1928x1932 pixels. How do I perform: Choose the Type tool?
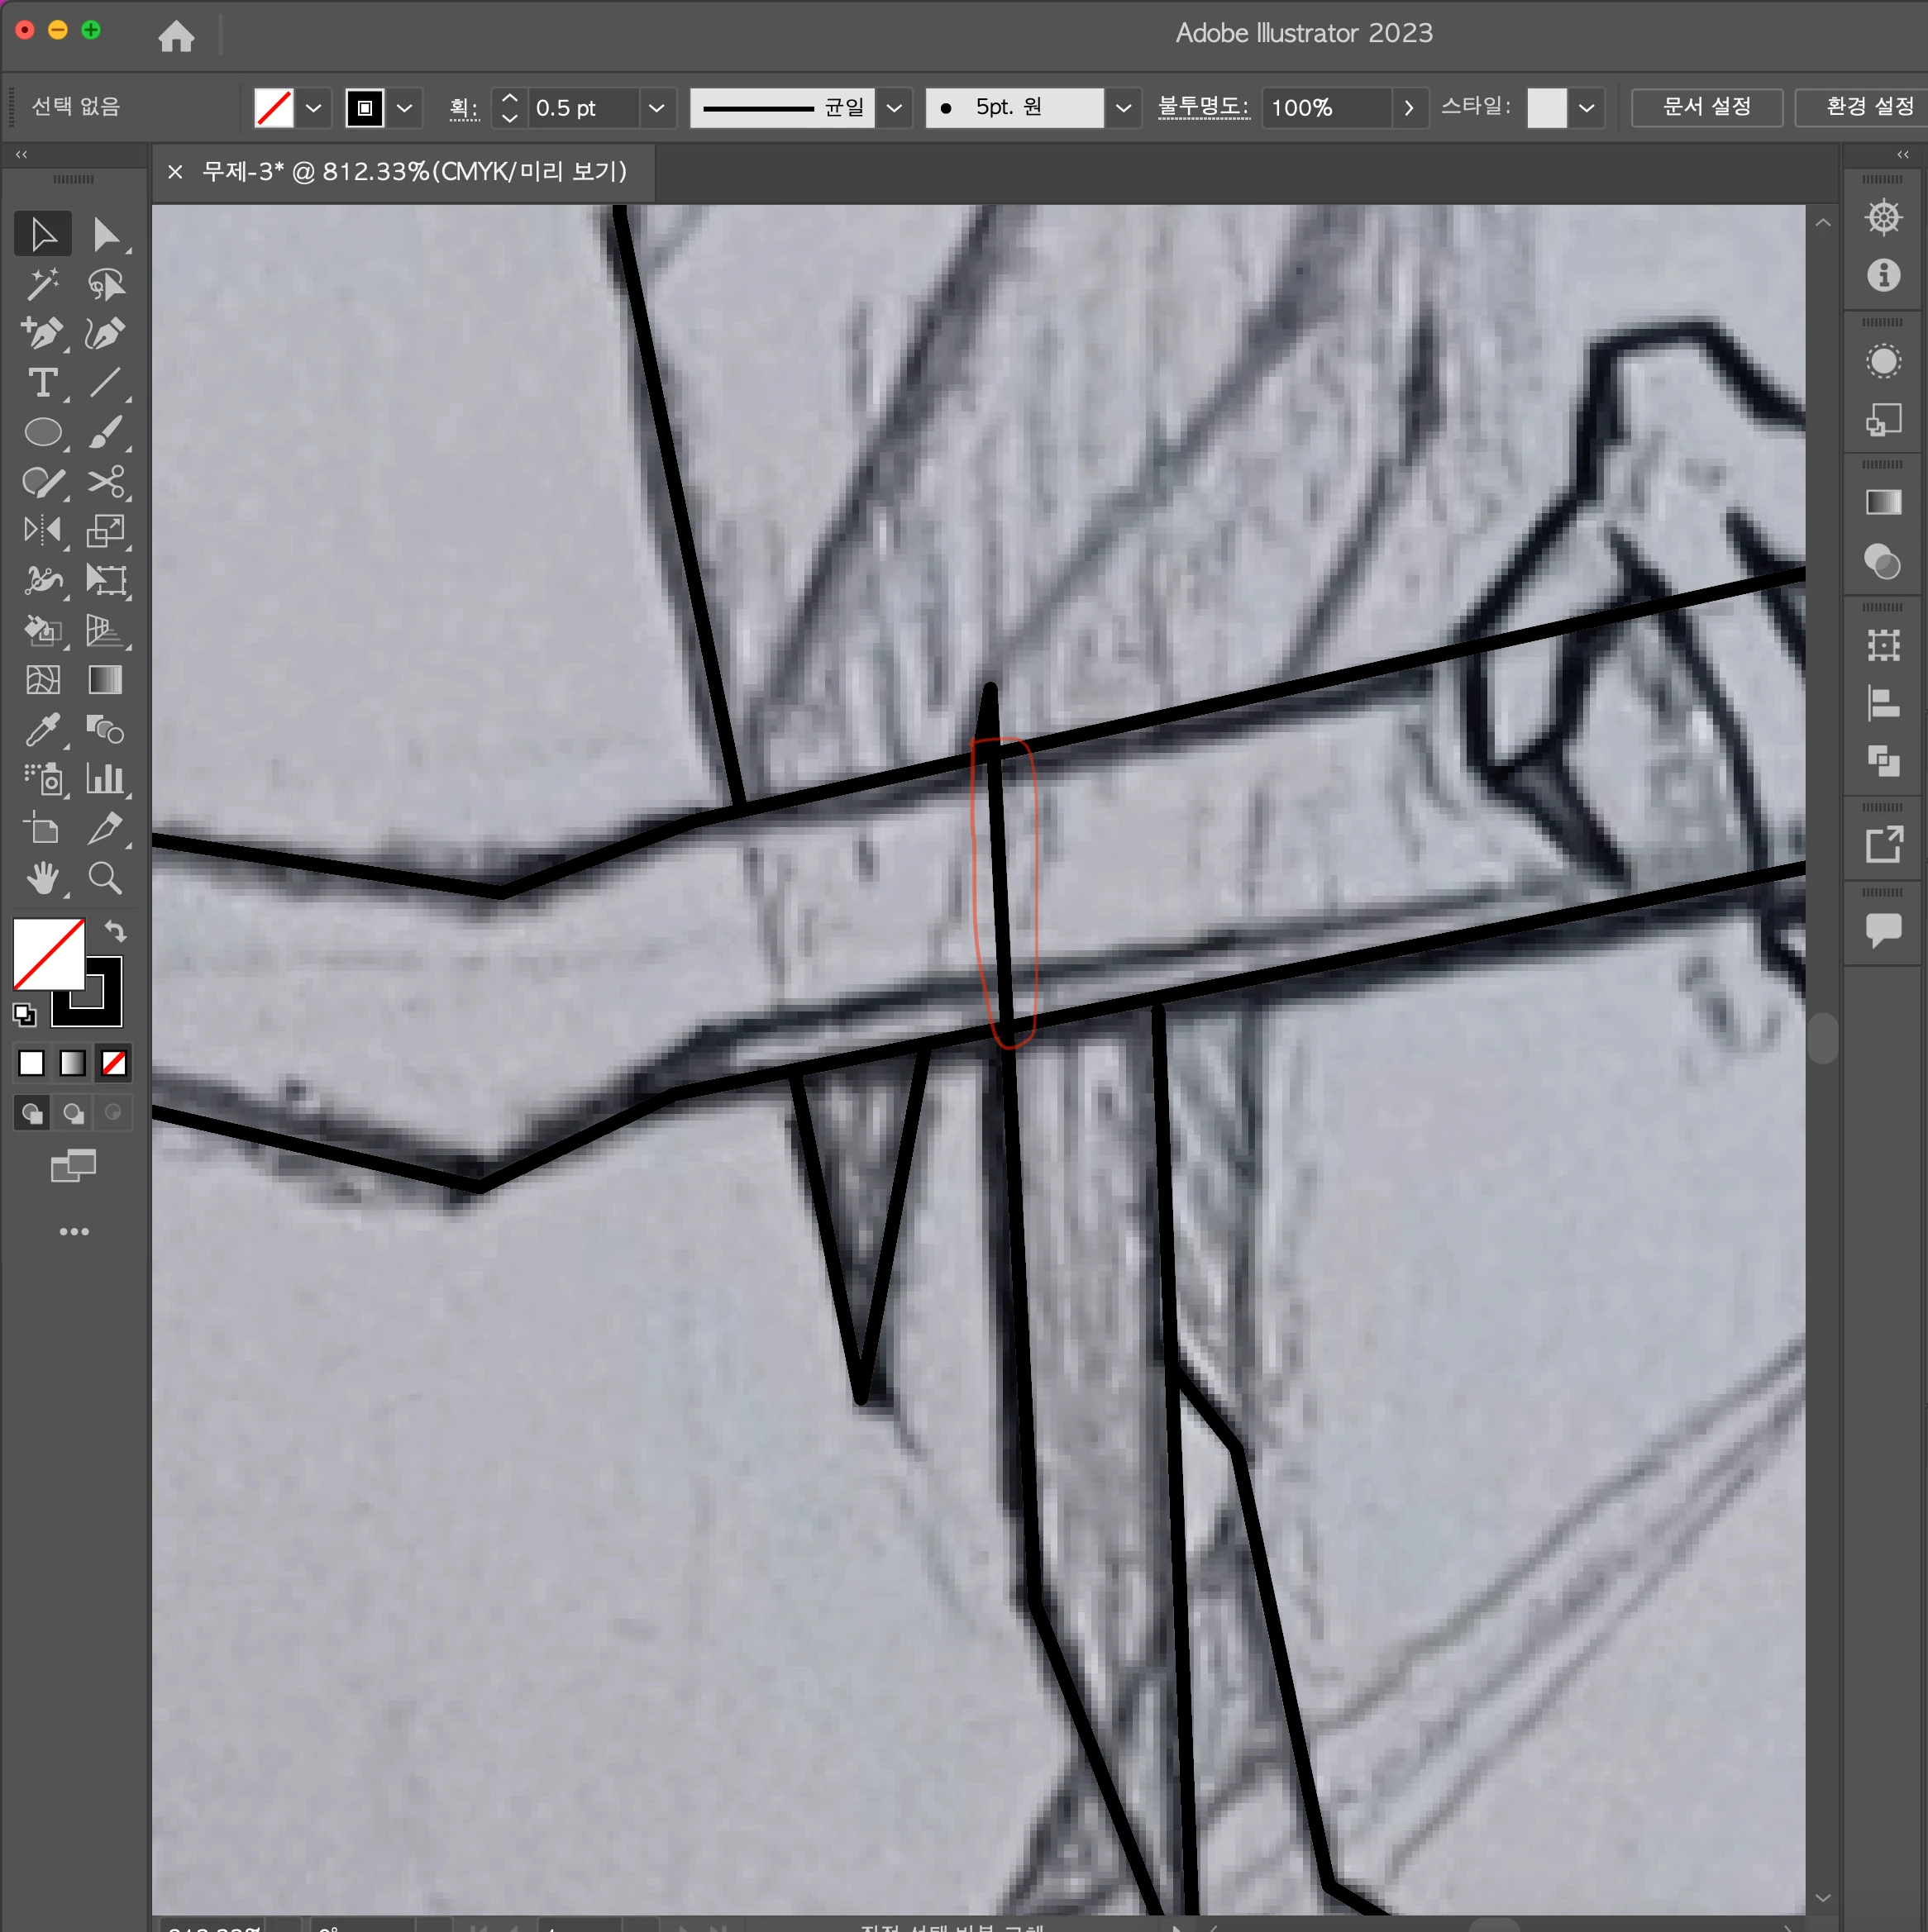(42, 383)
